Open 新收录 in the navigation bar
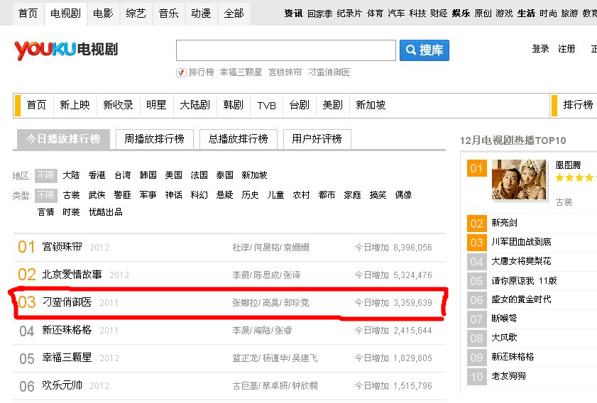 118,105
